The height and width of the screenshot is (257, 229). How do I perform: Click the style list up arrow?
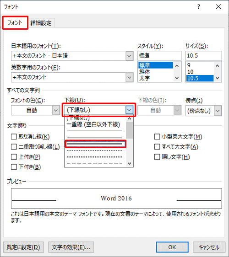point(177,66)
